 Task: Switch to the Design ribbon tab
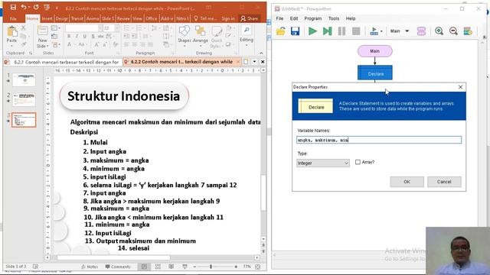[61, 18]
